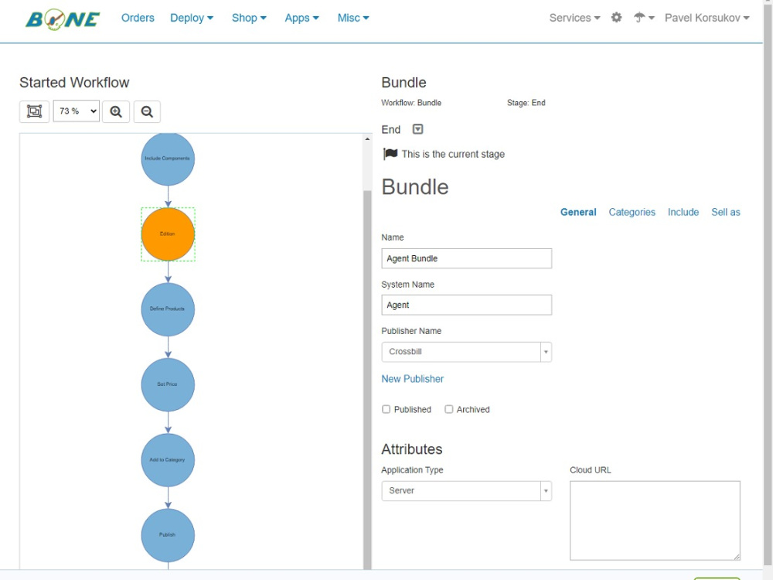Open the settings gear icon
This screenshot has width=773, height=580.
616,18
